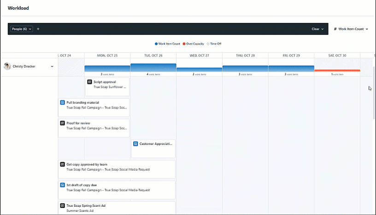Click the FRI, OCT 29 column header
Screen dimensions: 376x215
coord(291,56)
